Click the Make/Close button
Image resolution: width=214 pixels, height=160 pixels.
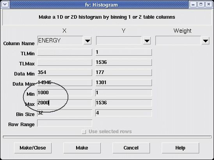click(x=33, y=148)
